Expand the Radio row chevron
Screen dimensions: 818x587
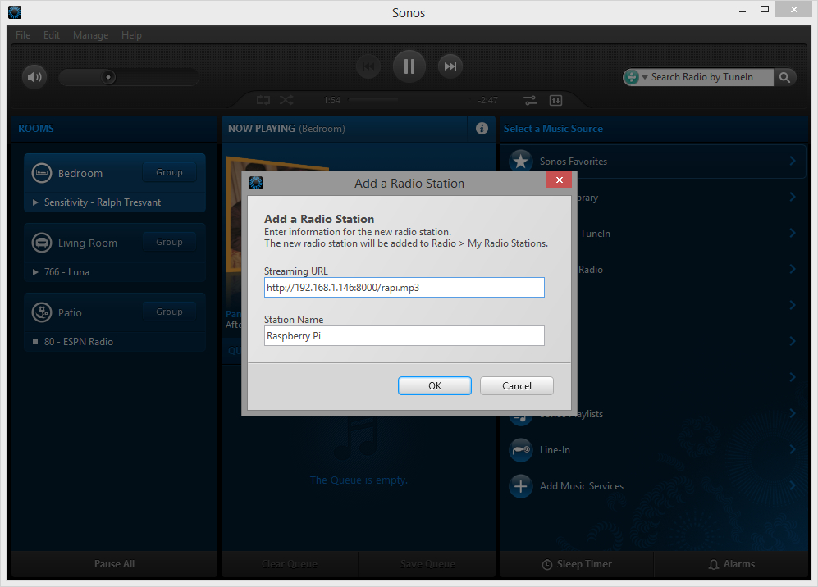(793, 268)
